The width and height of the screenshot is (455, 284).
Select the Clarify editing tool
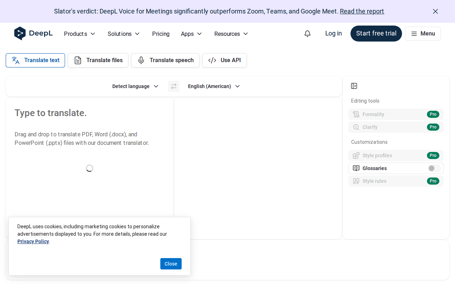(396, 127)
